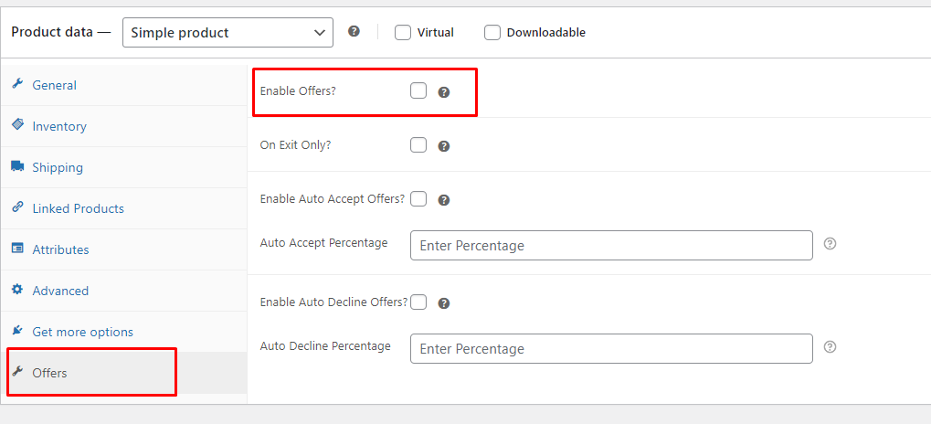Click the truck icon next to Shipping
This screenshot has width=931, height=424.
click(x=17, y=166)
